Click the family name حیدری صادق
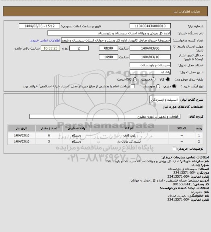The height and width of the screenshot is (232, 211). point(177,196)
